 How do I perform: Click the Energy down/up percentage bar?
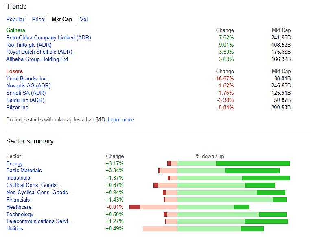[x=228, y=163]
